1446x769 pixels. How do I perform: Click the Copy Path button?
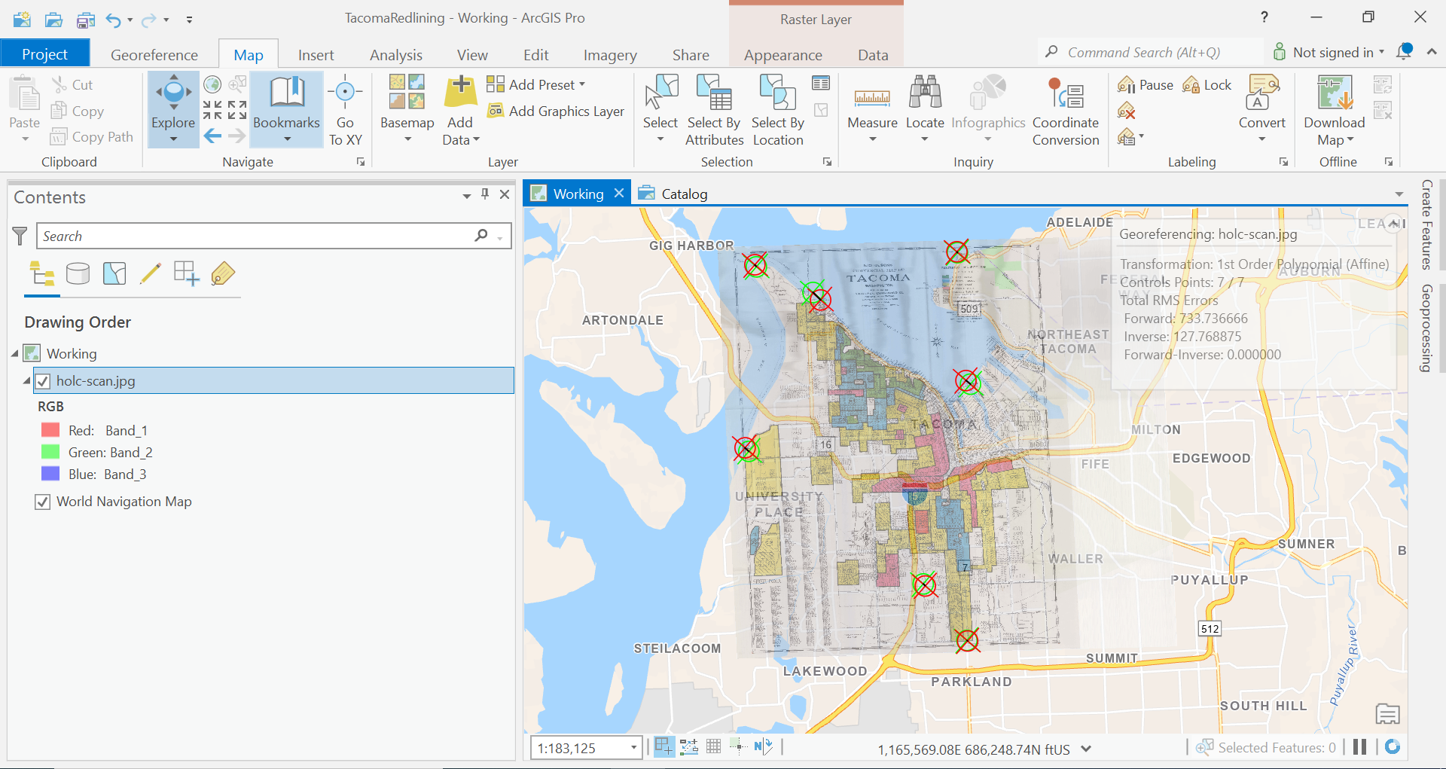click(x=92, y=137)
